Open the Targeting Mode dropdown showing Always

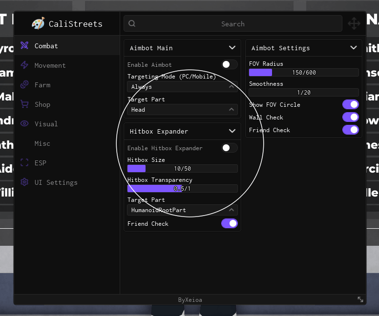182,87
